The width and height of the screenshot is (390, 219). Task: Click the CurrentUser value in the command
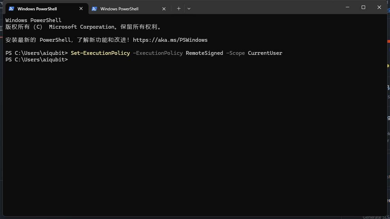point(265,53)
